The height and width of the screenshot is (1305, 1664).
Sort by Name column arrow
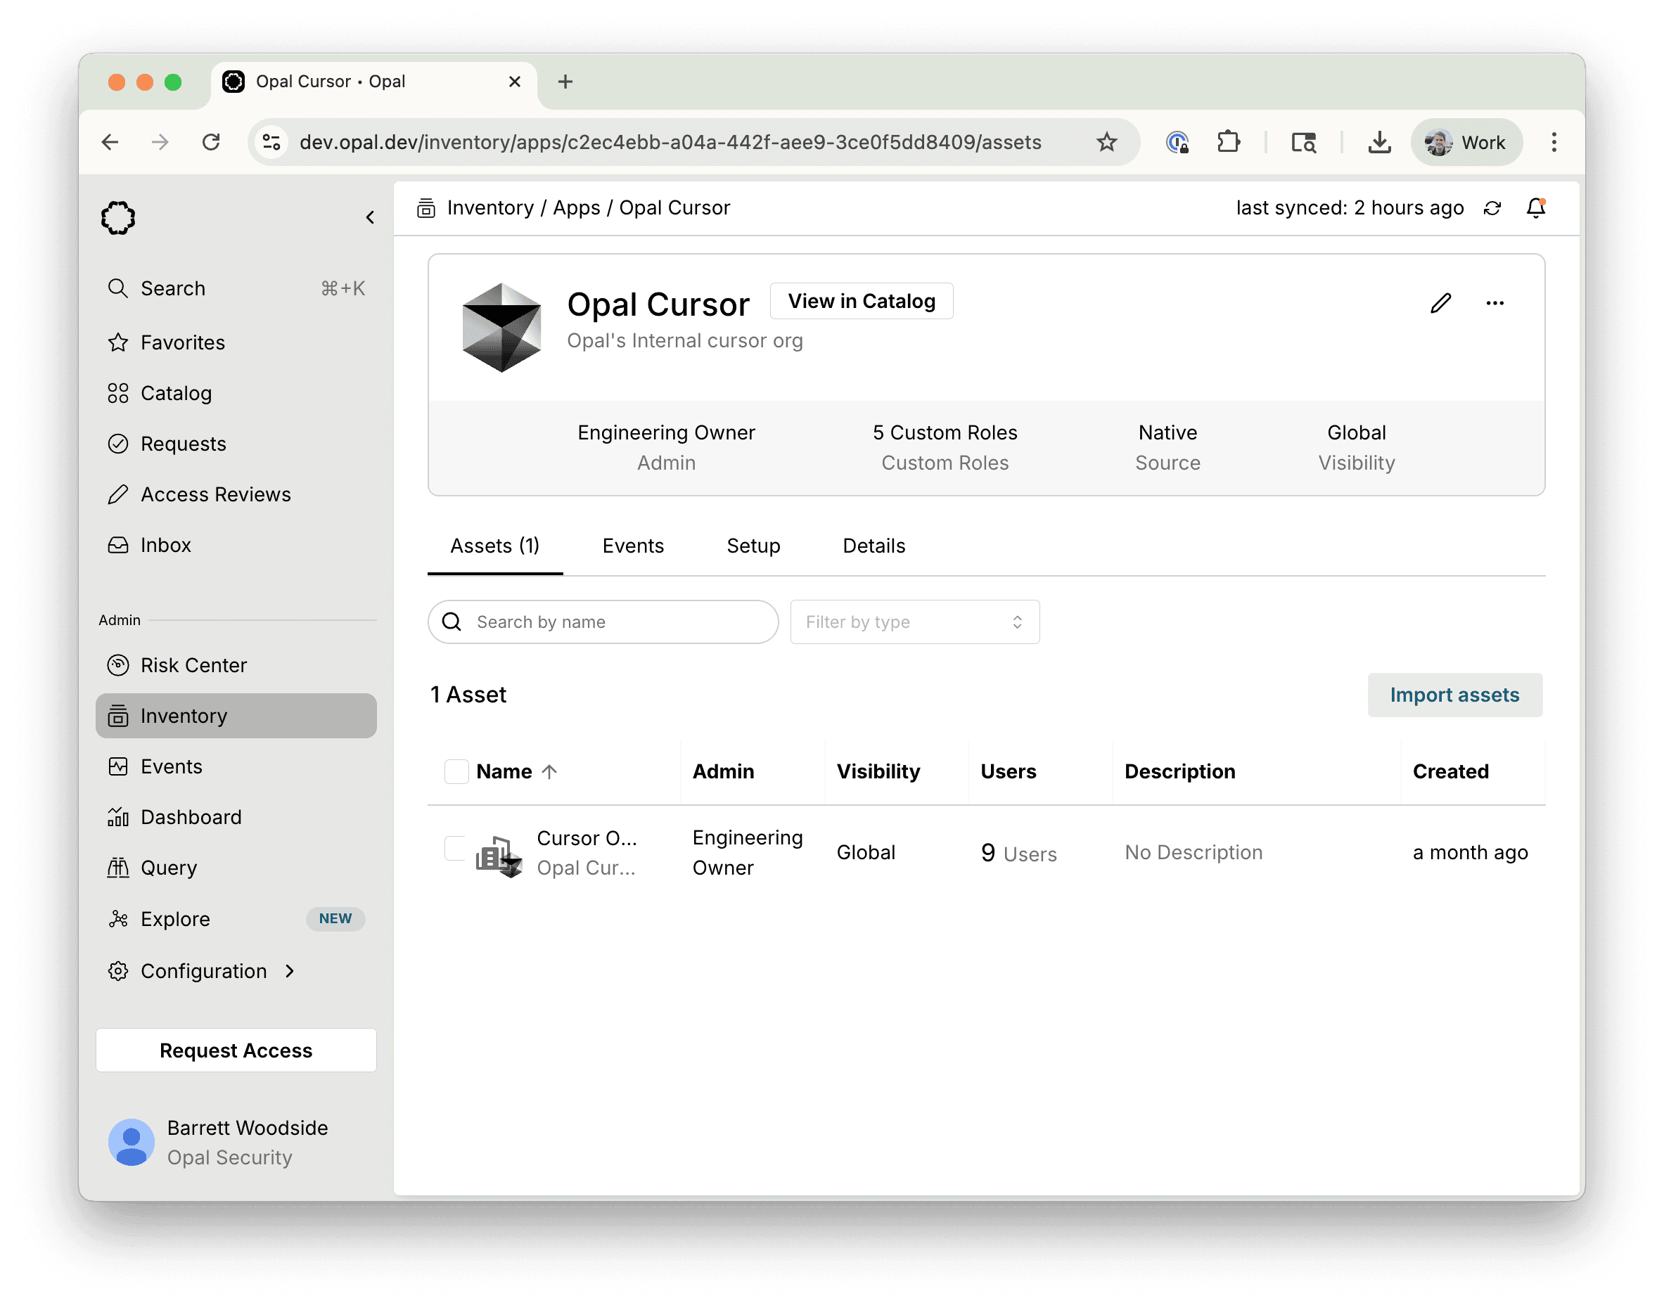coord(549,772)
